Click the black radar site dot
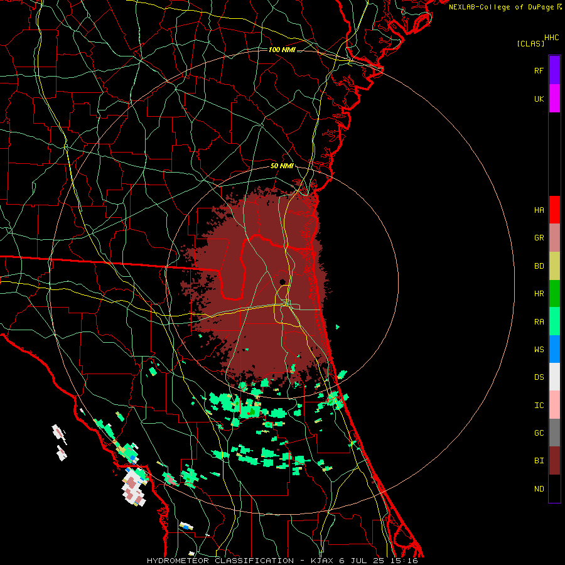Image resolution: width=565 pixels, height=565 pixels. click(282, 282)
